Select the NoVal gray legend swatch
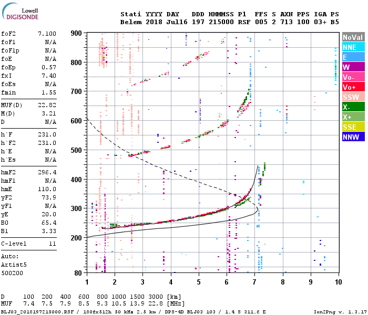 353,37
